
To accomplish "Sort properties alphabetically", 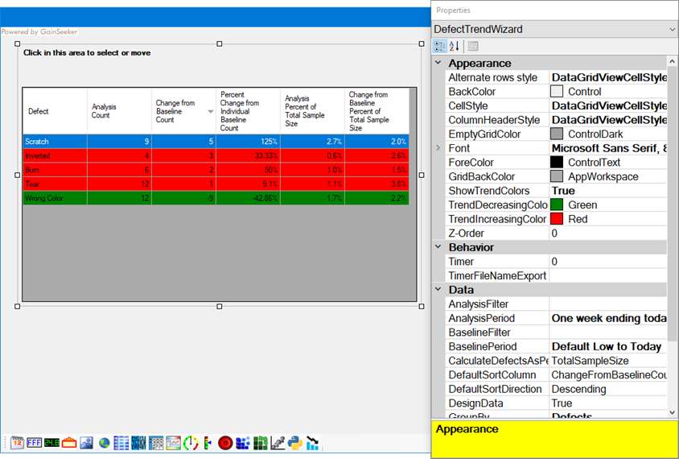I will click(x=455, y=47).
